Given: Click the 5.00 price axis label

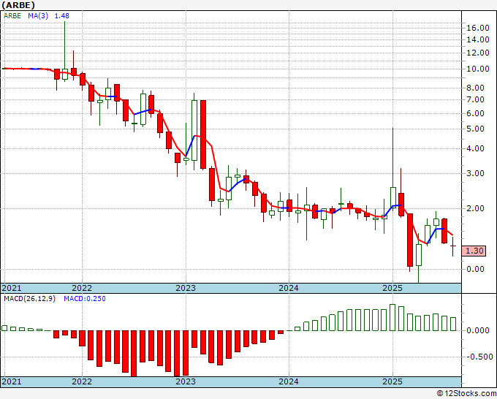Looking at the screenshot, I should [x=476, y=129].
